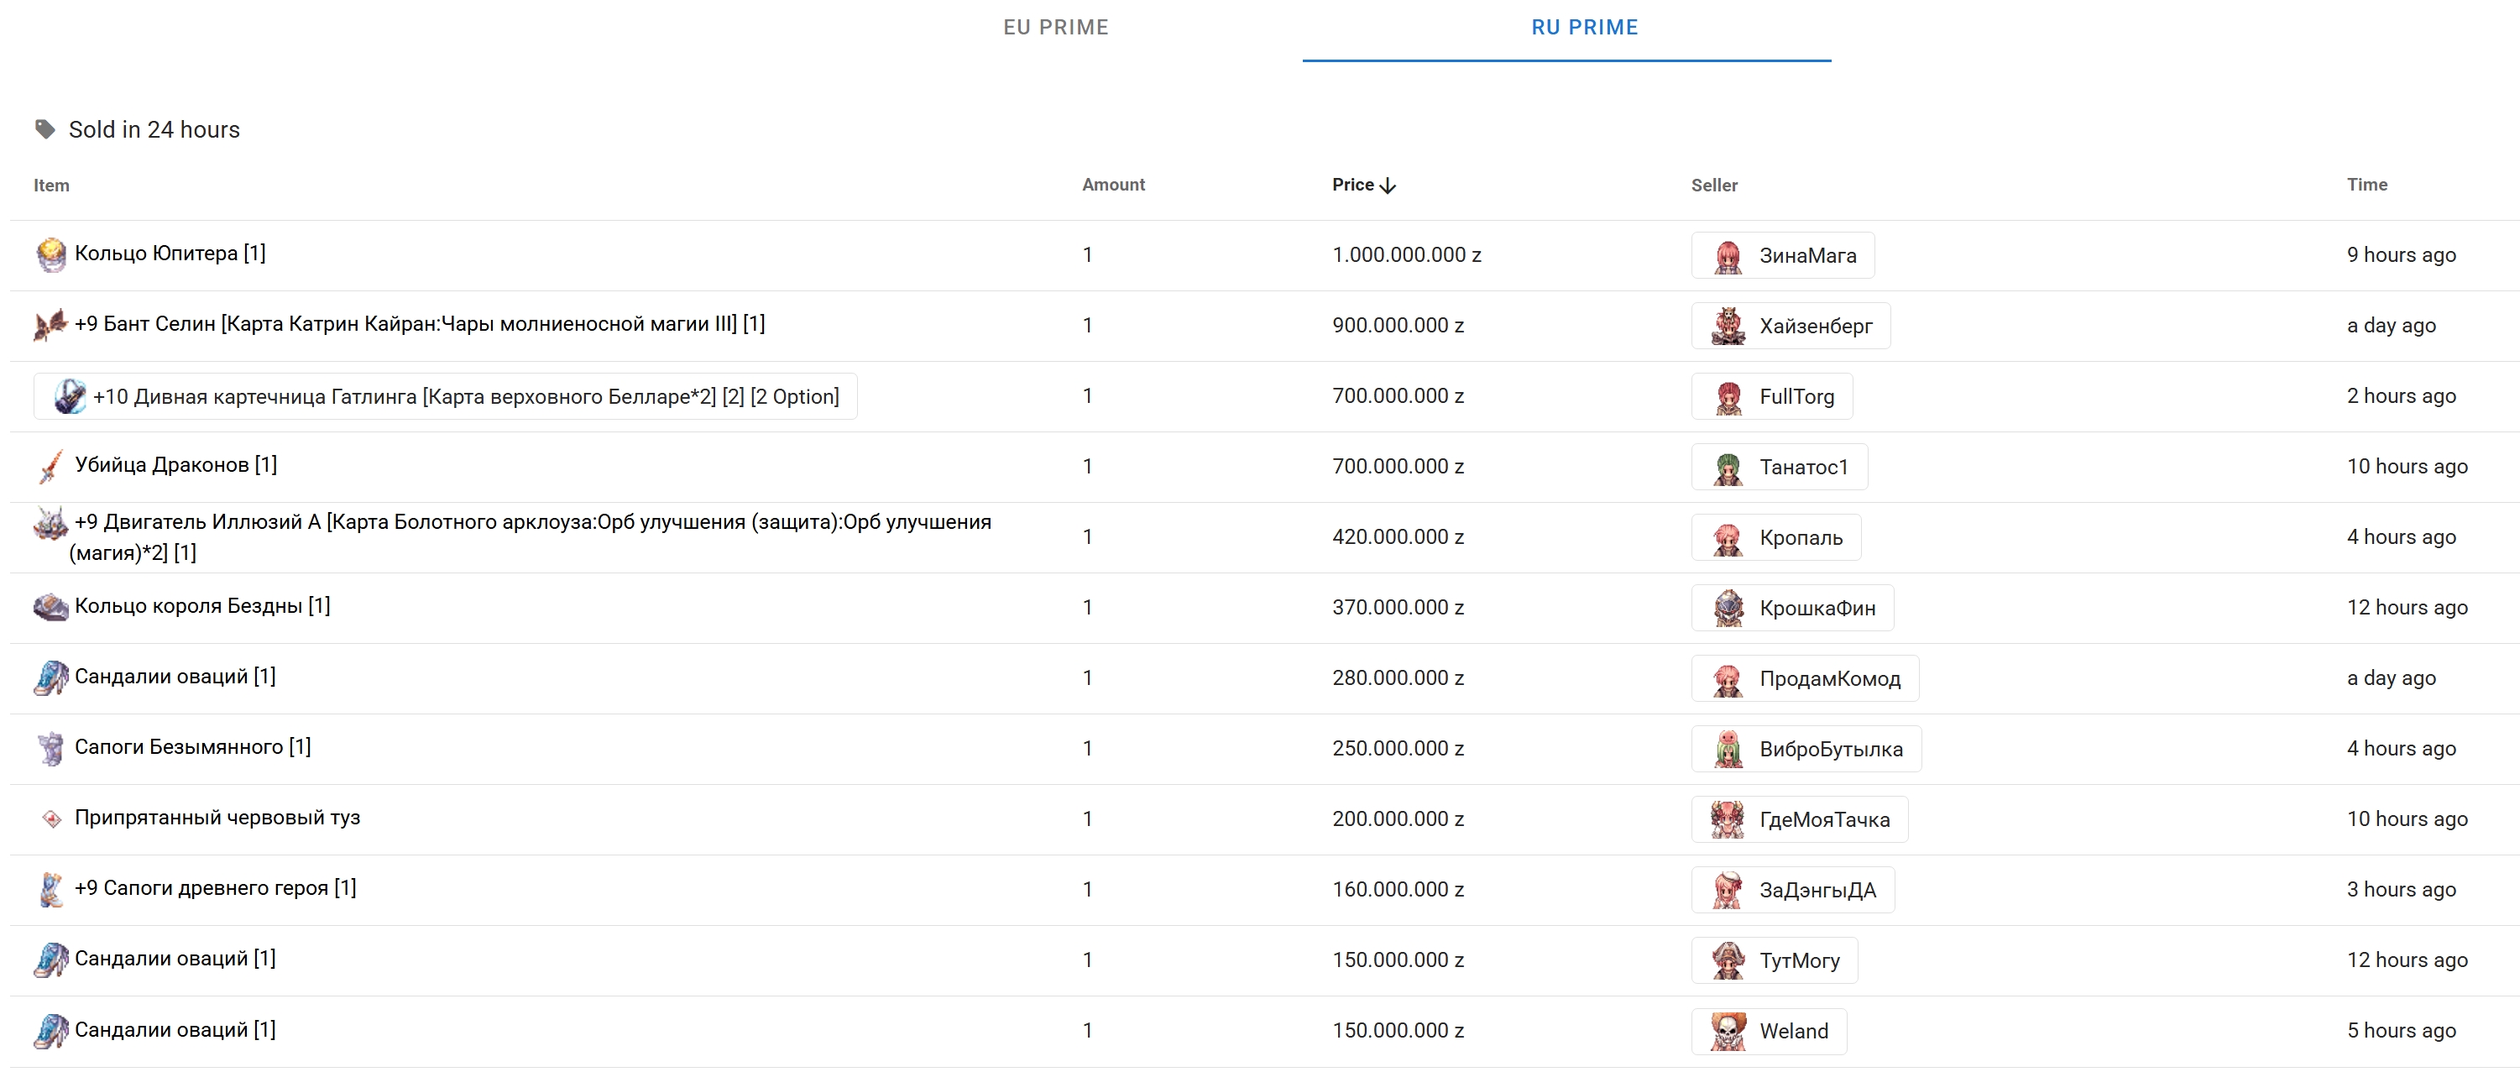Image resolution: width=2520 pixels, height=1072 pixels.
Task: Click seller FullTorg chip
Action: [1771, 396]
